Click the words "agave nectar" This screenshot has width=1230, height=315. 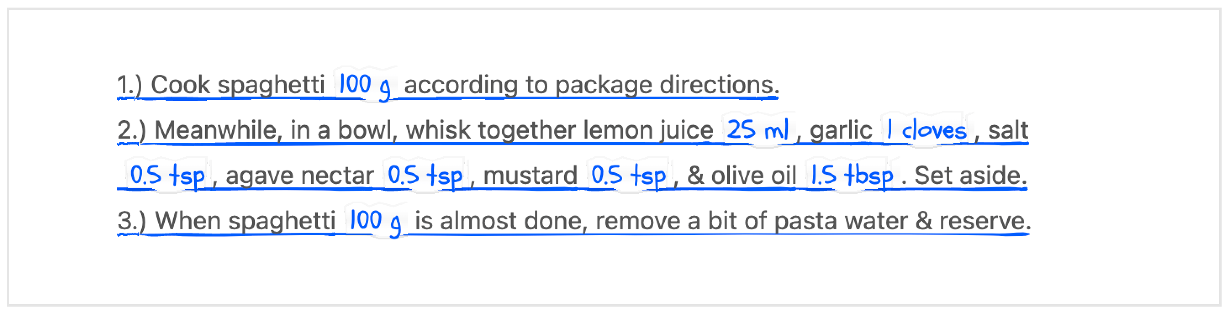coord(299,176)
